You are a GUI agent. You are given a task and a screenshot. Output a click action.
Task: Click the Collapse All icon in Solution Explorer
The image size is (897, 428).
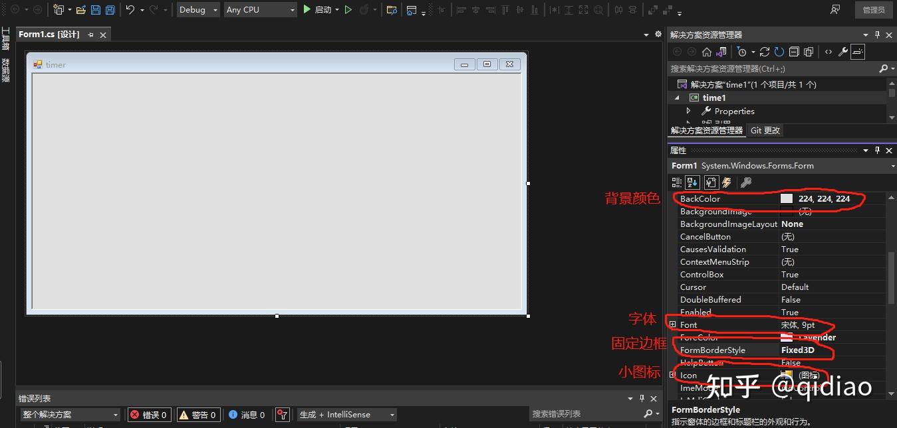[794, 52]
